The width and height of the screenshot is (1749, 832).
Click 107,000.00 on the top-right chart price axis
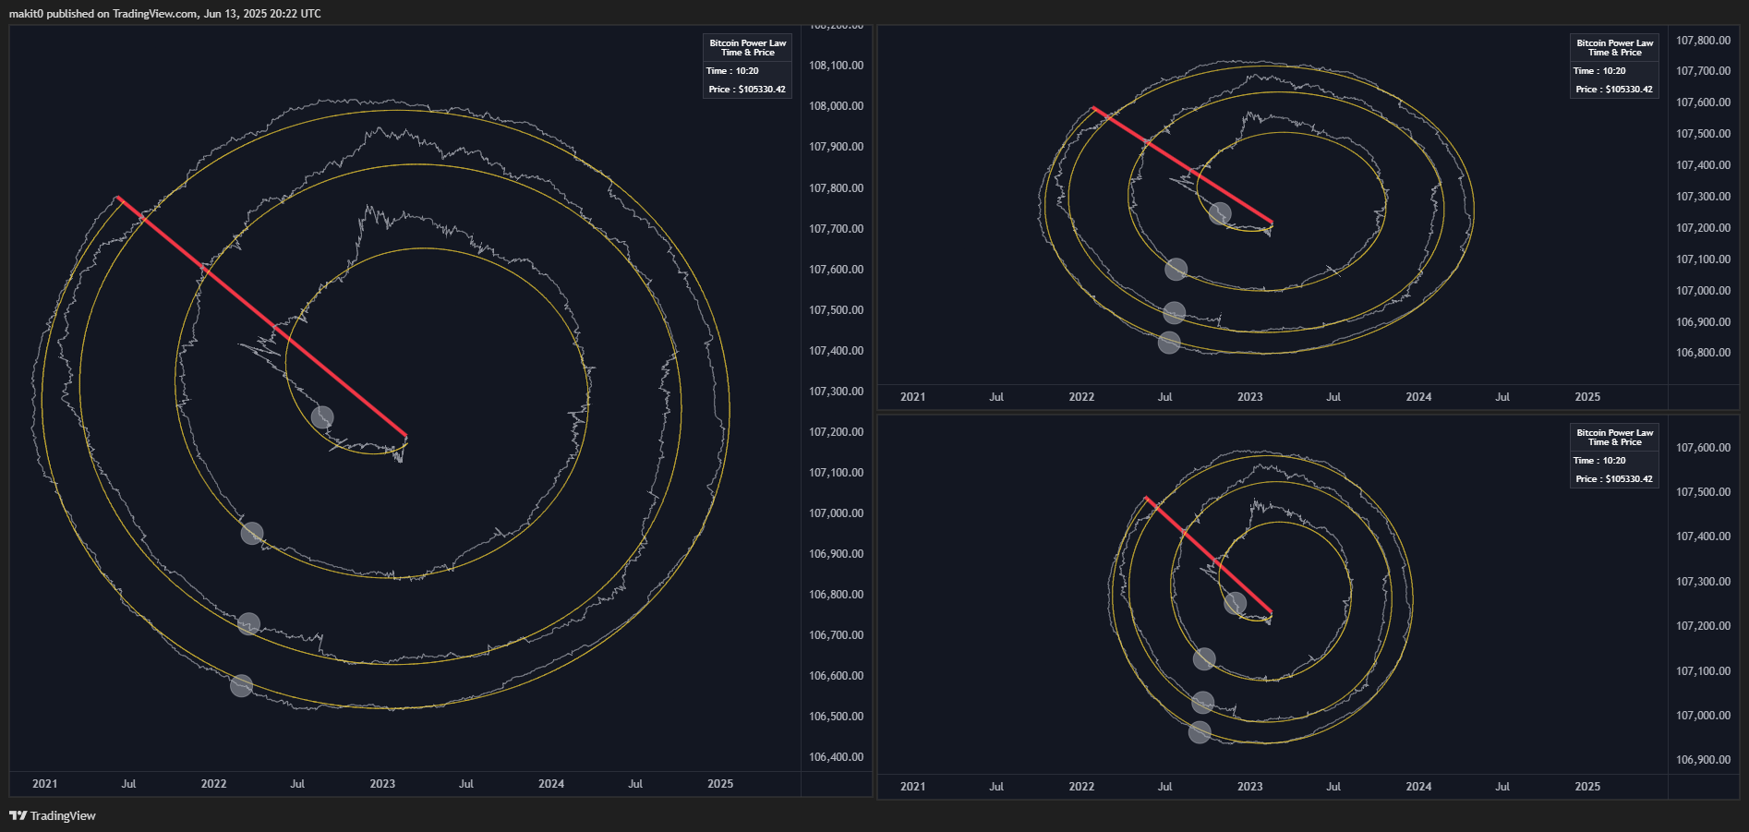coord(1704,291)
